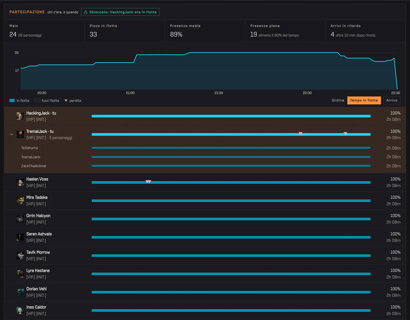Sort by Tempo in flotta

(x=364, y=100)
